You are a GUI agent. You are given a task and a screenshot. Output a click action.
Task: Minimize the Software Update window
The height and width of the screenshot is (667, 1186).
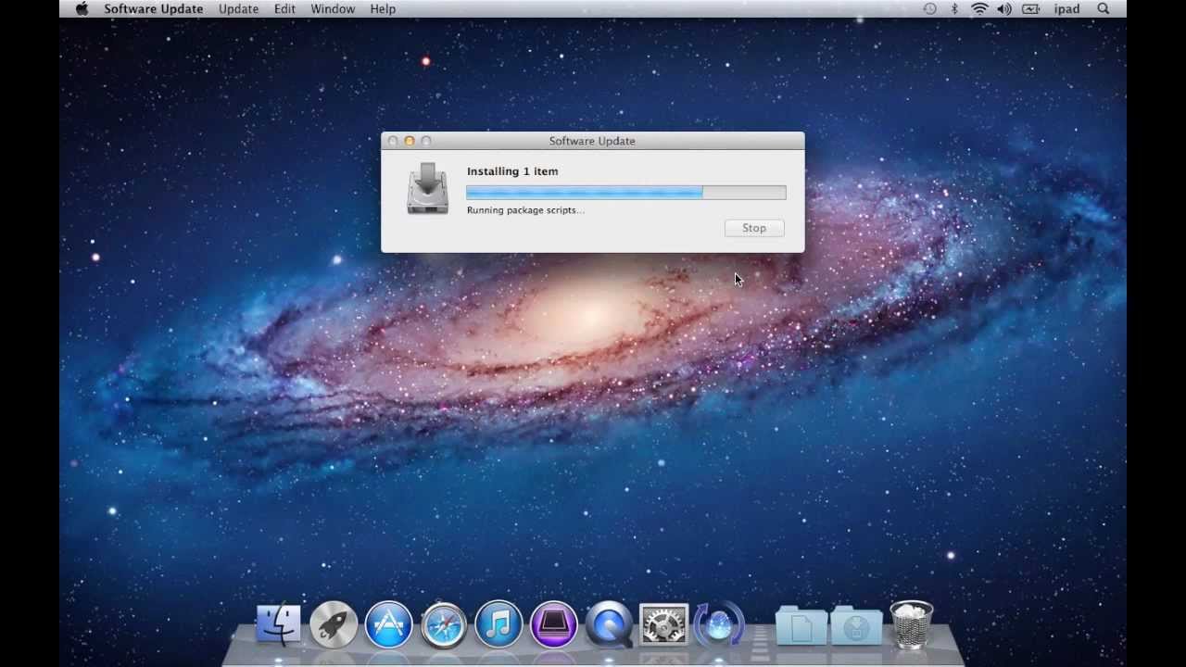(x=410, y=141)
